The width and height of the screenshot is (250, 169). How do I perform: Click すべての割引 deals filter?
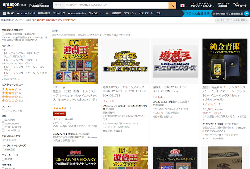pyautogui.click(x=9, y=140)
